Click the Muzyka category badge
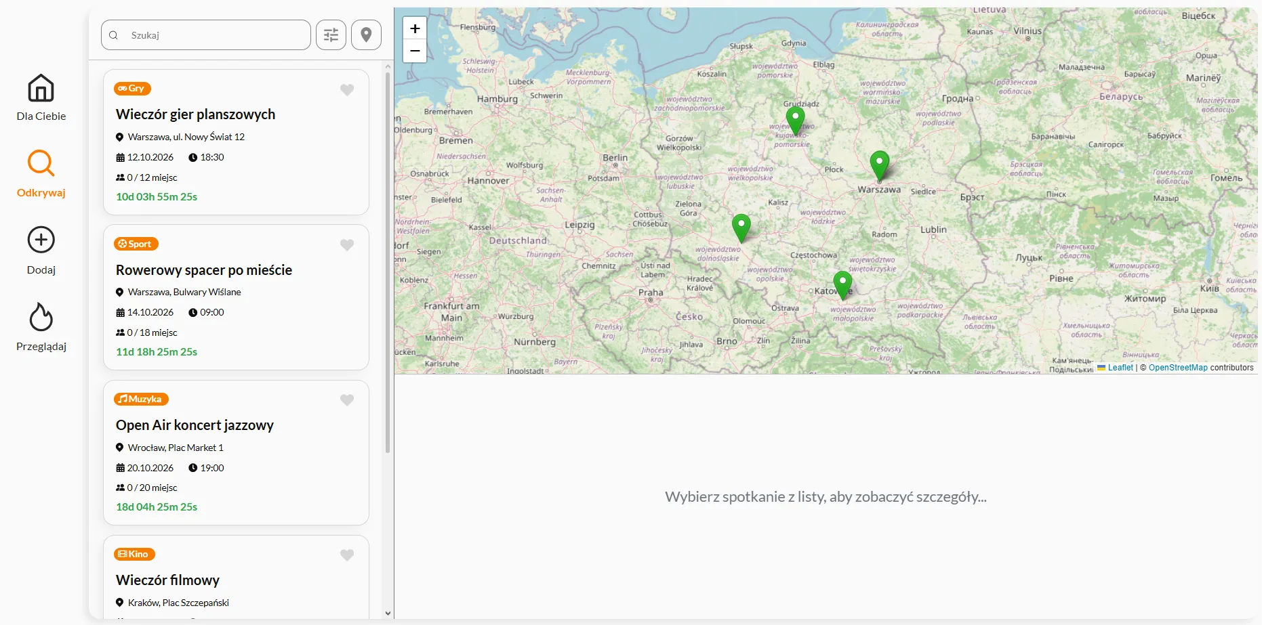The image size is (1262, 625). [x=141, y=399]
